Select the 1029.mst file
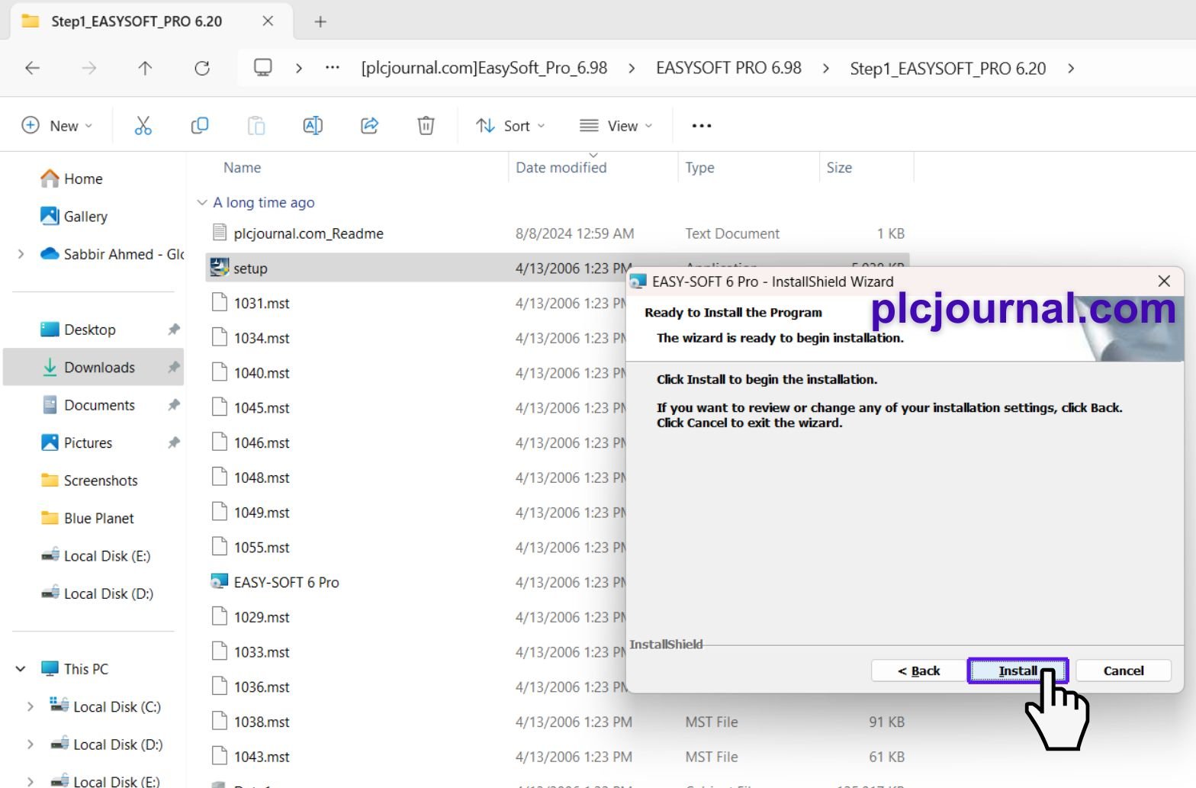This screenshot has width=1196, height=788. [x=262, y=617]
